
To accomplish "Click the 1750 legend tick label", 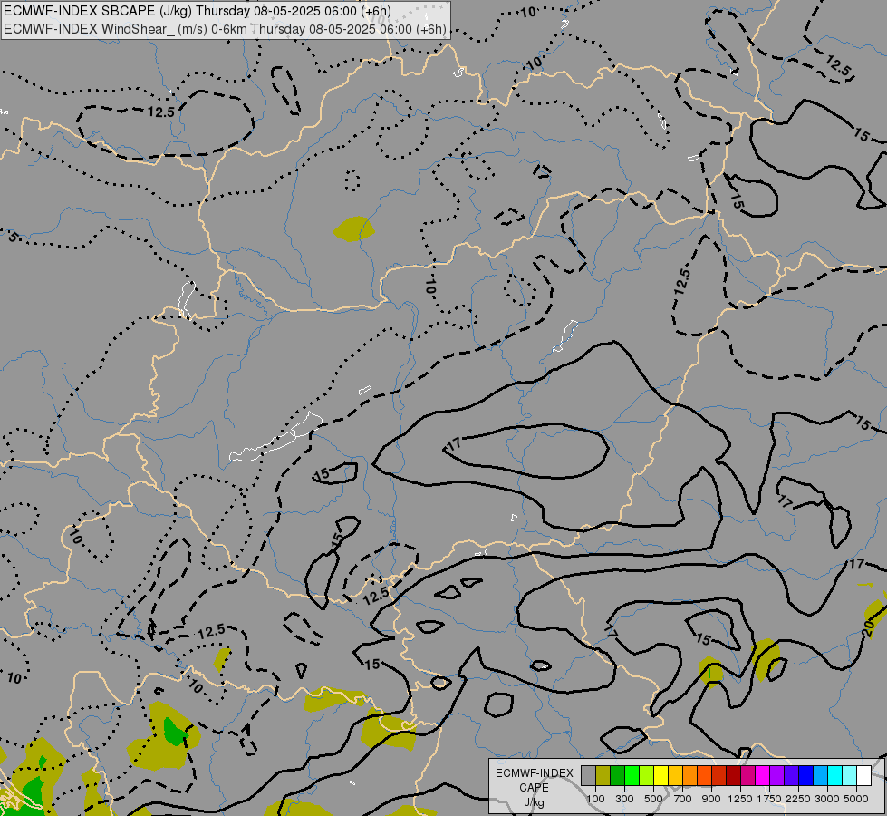I will coord(769,799).
